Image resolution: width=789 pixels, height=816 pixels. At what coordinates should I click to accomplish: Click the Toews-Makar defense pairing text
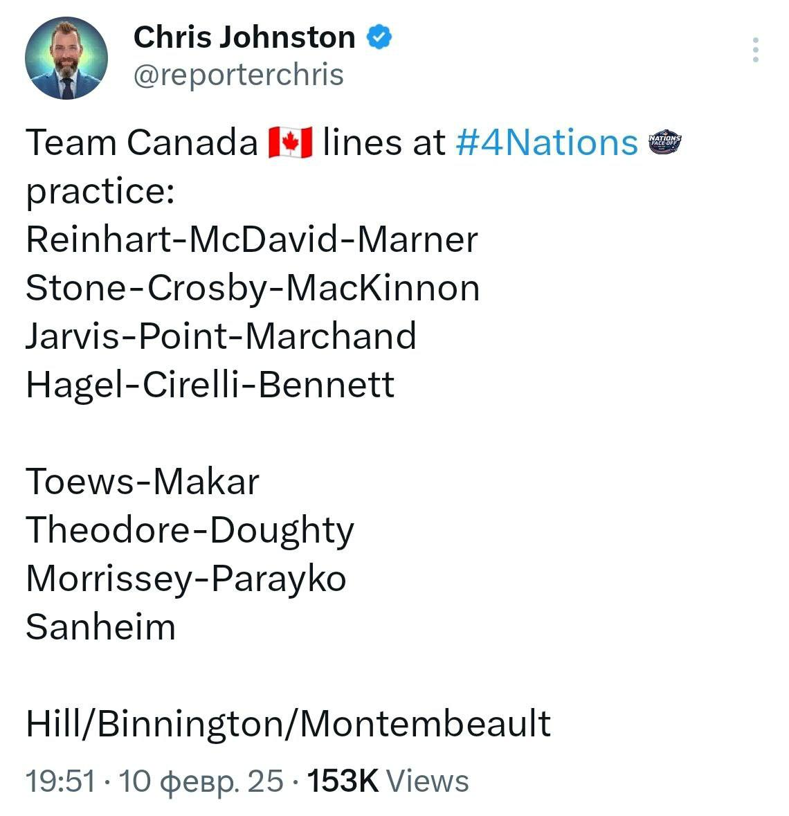pos(143,482)
